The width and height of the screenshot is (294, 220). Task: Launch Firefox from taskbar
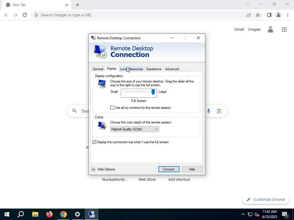(49, 214)
